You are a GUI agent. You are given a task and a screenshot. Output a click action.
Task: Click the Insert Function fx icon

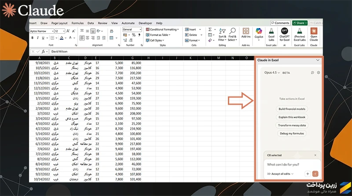pyautogui.click(x=43, y=51)
